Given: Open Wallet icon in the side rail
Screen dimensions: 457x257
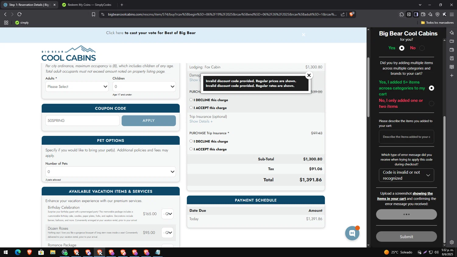Looking at the screenshot, I should pyautogui.click(x=452, y=50).
